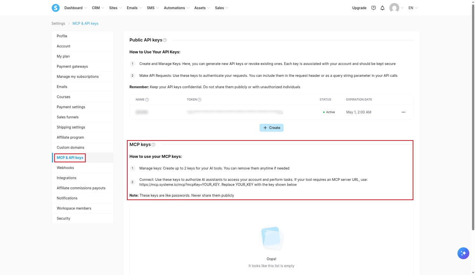Image resolution: width=475 pixels, height=275 pixels.
Task: Click the help icon beside Public API keys
Action: pyautogui.click(x=165, y=40)
